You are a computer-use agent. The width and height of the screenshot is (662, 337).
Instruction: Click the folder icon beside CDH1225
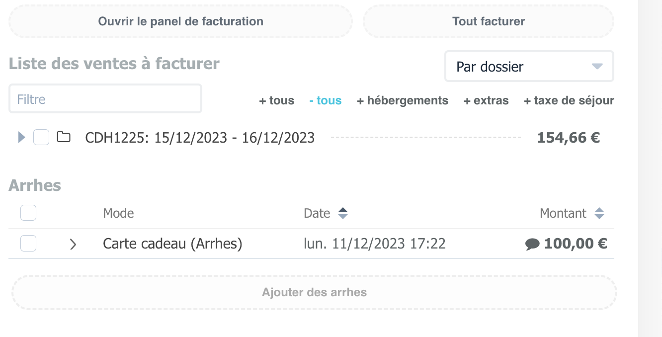pos(64,137)
